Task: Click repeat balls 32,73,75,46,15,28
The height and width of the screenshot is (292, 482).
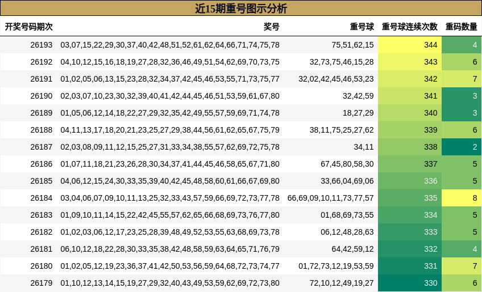Action: tap(342, 62)
